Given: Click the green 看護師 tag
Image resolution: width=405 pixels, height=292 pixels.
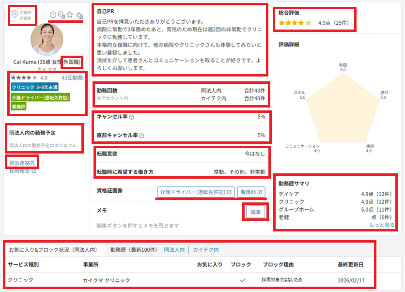Looking at the screenshot, I should coord(18,107).
